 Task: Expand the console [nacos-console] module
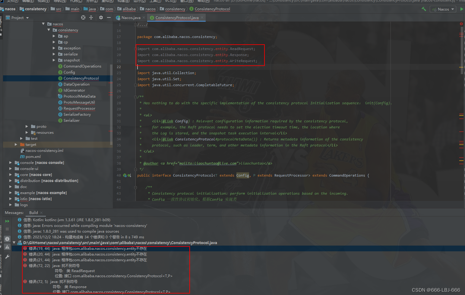11,162
